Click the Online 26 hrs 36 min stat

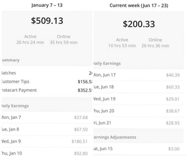155,43
